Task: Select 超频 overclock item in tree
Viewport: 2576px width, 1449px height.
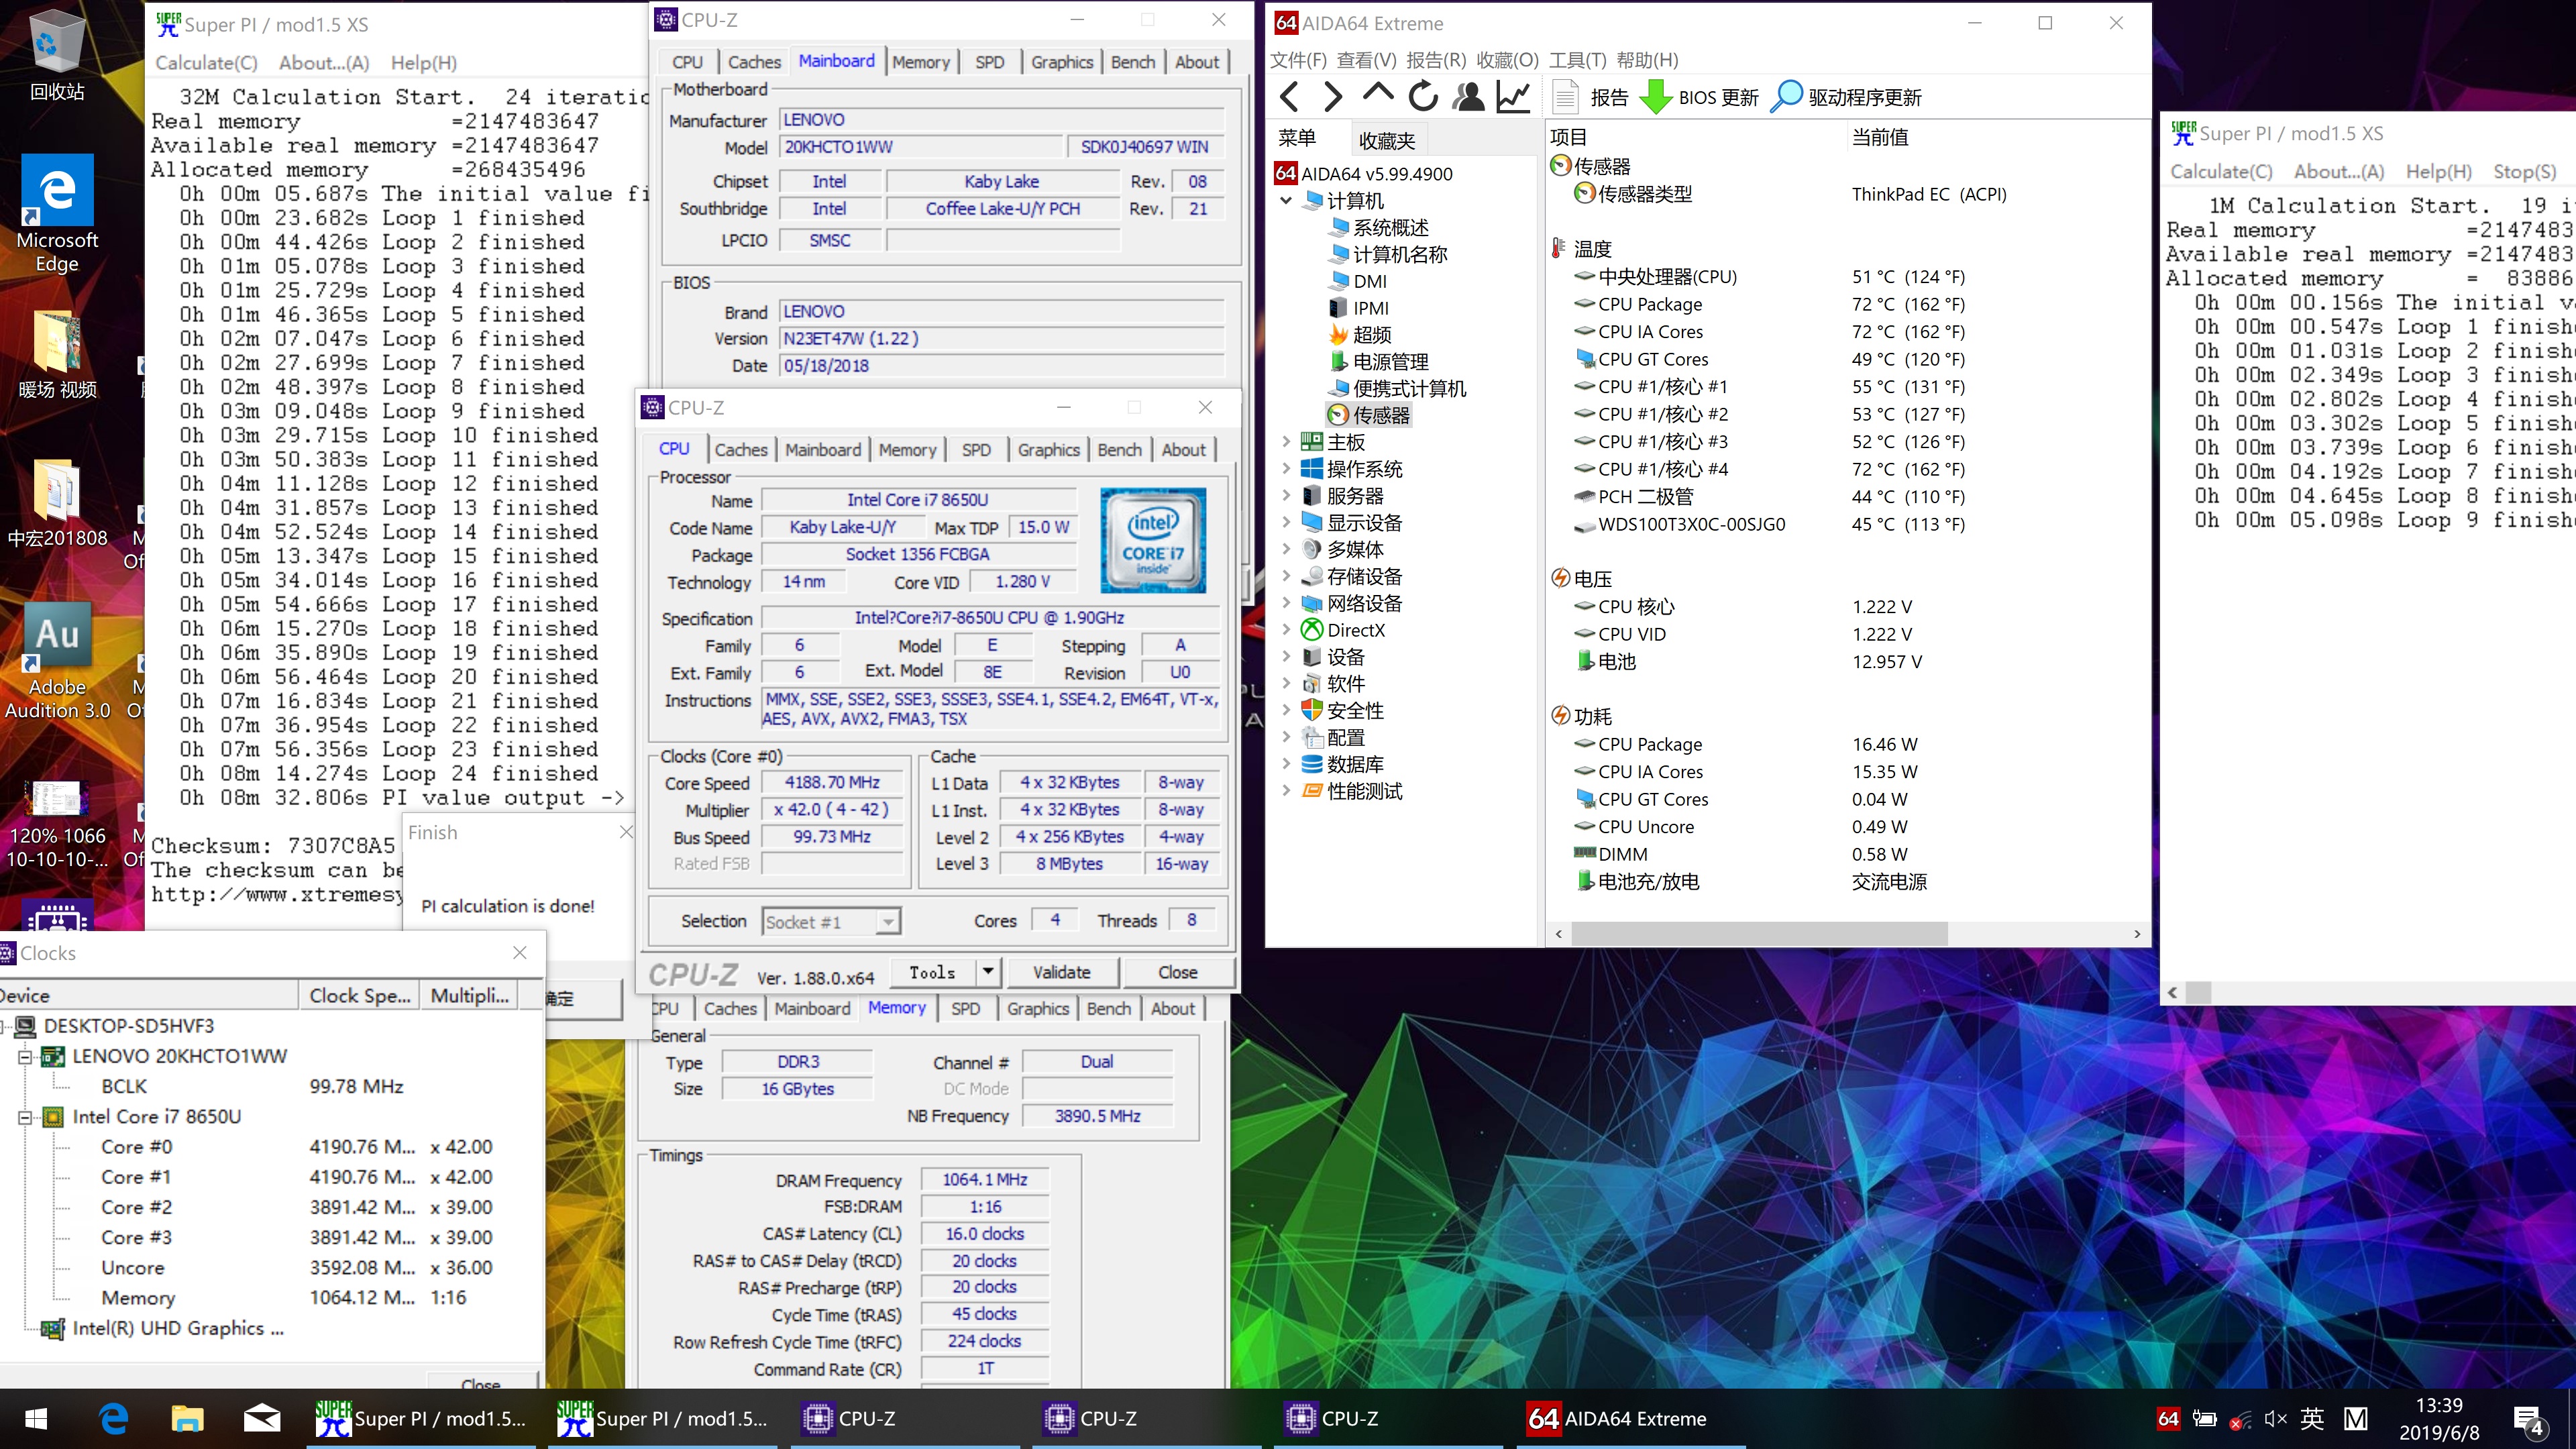Action: [x=1360, y=335]
